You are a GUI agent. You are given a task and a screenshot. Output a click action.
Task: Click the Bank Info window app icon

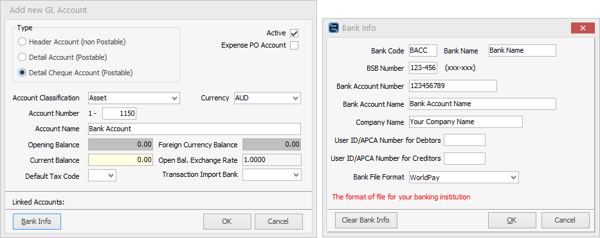[x=334, y=28]
